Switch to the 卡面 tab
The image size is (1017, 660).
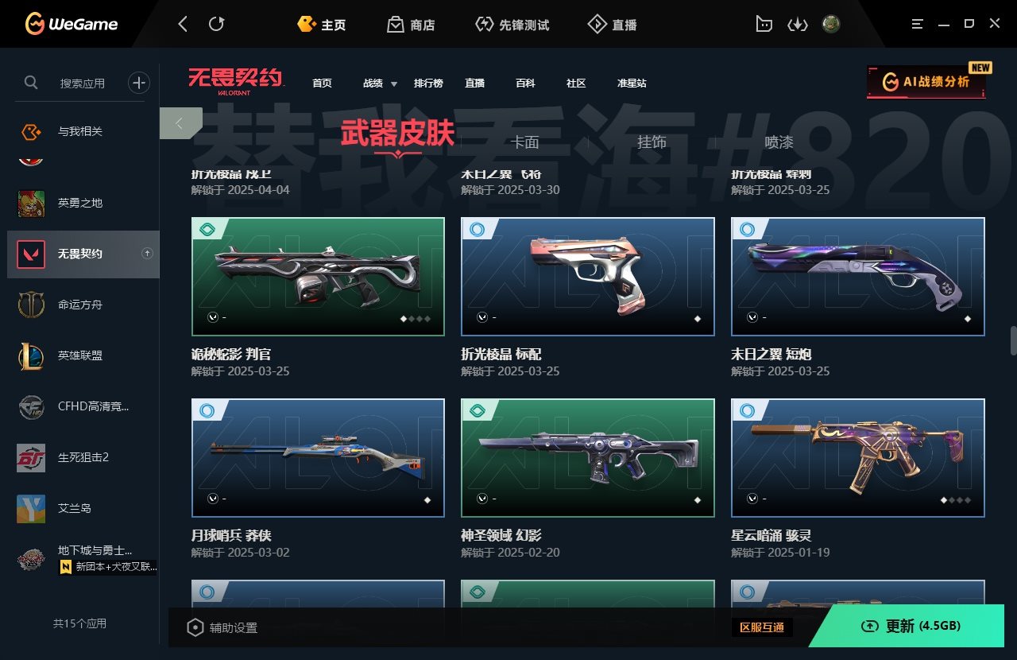point(524,142)
